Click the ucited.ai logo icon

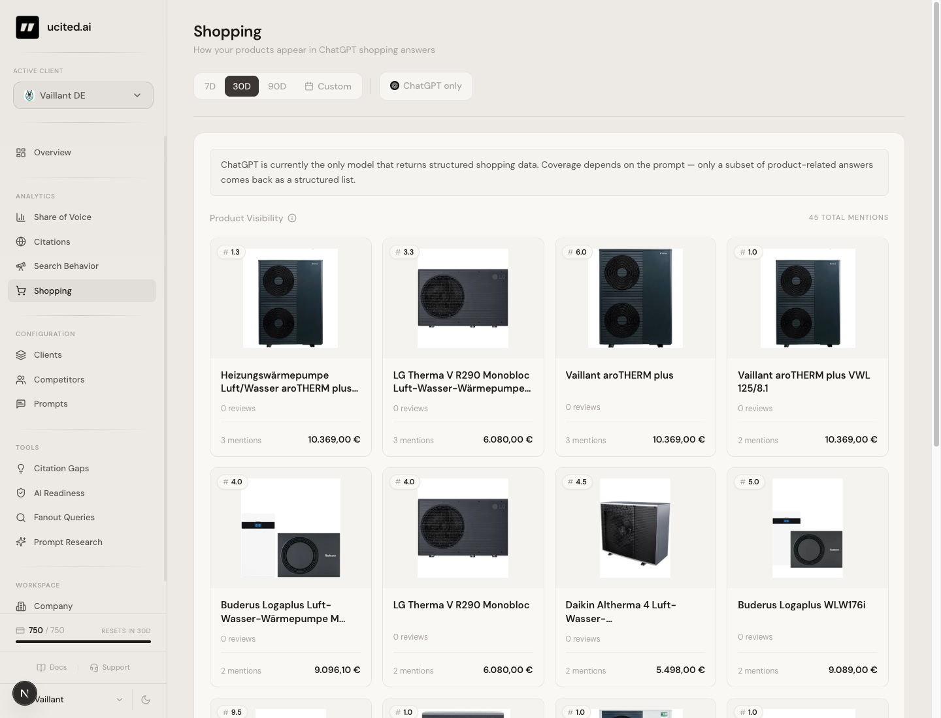coord(27,27)
